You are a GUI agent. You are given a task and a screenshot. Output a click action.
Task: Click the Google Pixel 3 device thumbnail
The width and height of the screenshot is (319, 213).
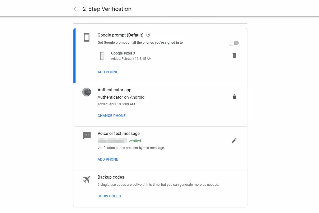point(102,56)
